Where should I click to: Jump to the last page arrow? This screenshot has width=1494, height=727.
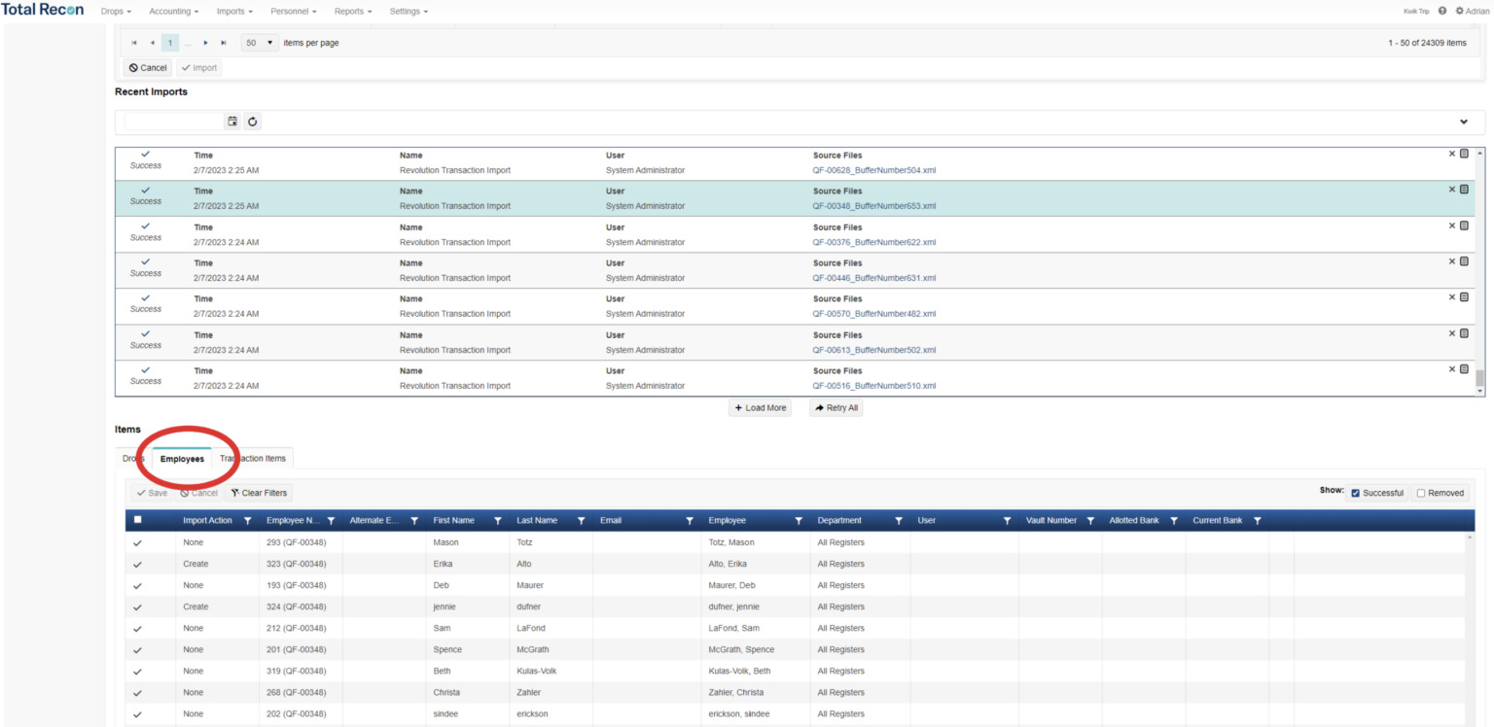click(x=224, y=43)
